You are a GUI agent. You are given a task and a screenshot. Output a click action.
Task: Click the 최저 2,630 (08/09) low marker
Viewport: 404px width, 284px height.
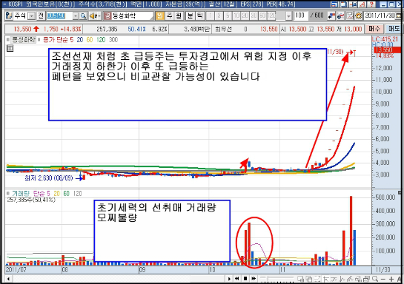coord(48,177)
